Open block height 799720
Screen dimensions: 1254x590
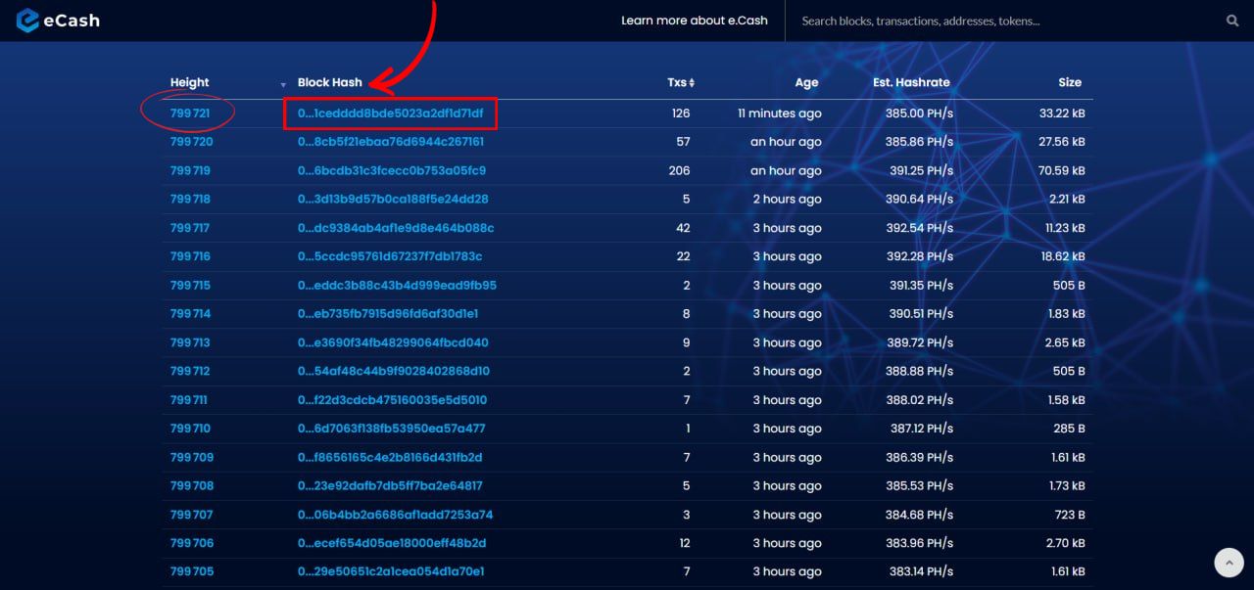tap(191, 142)
